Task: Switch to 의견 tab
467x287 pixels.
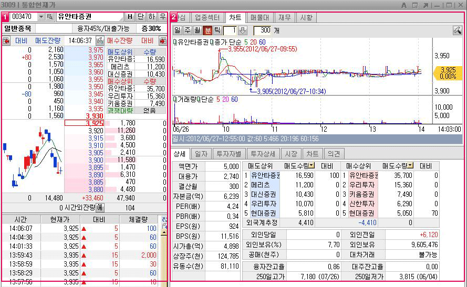Action: 334,154
